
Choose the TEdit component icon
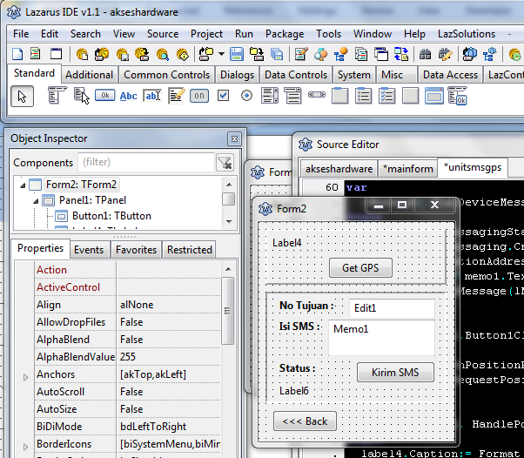coord(152,96)
